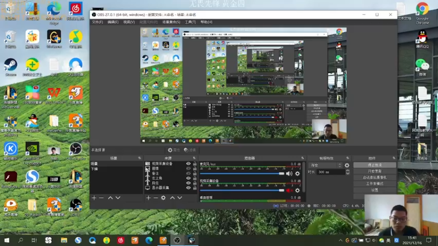438x246 pixels.
Task: Click the 时长 300 ms duration field
Action: 331,172
